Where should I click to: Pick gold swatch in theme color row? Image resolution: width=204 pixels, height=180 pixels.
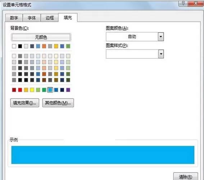pyautogui.click(x=56, y=46)
